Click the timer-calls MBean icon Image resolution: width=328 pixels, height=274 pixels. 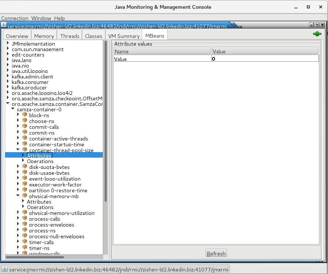pyautogui.click(x=25, y=242)
